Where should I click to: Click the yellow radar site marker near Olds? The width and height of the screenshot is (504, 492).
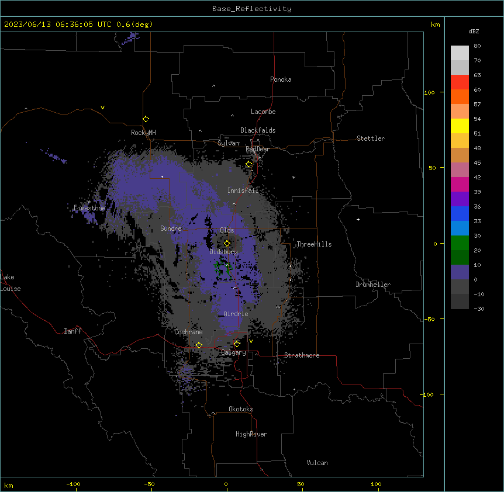[227, 243]
